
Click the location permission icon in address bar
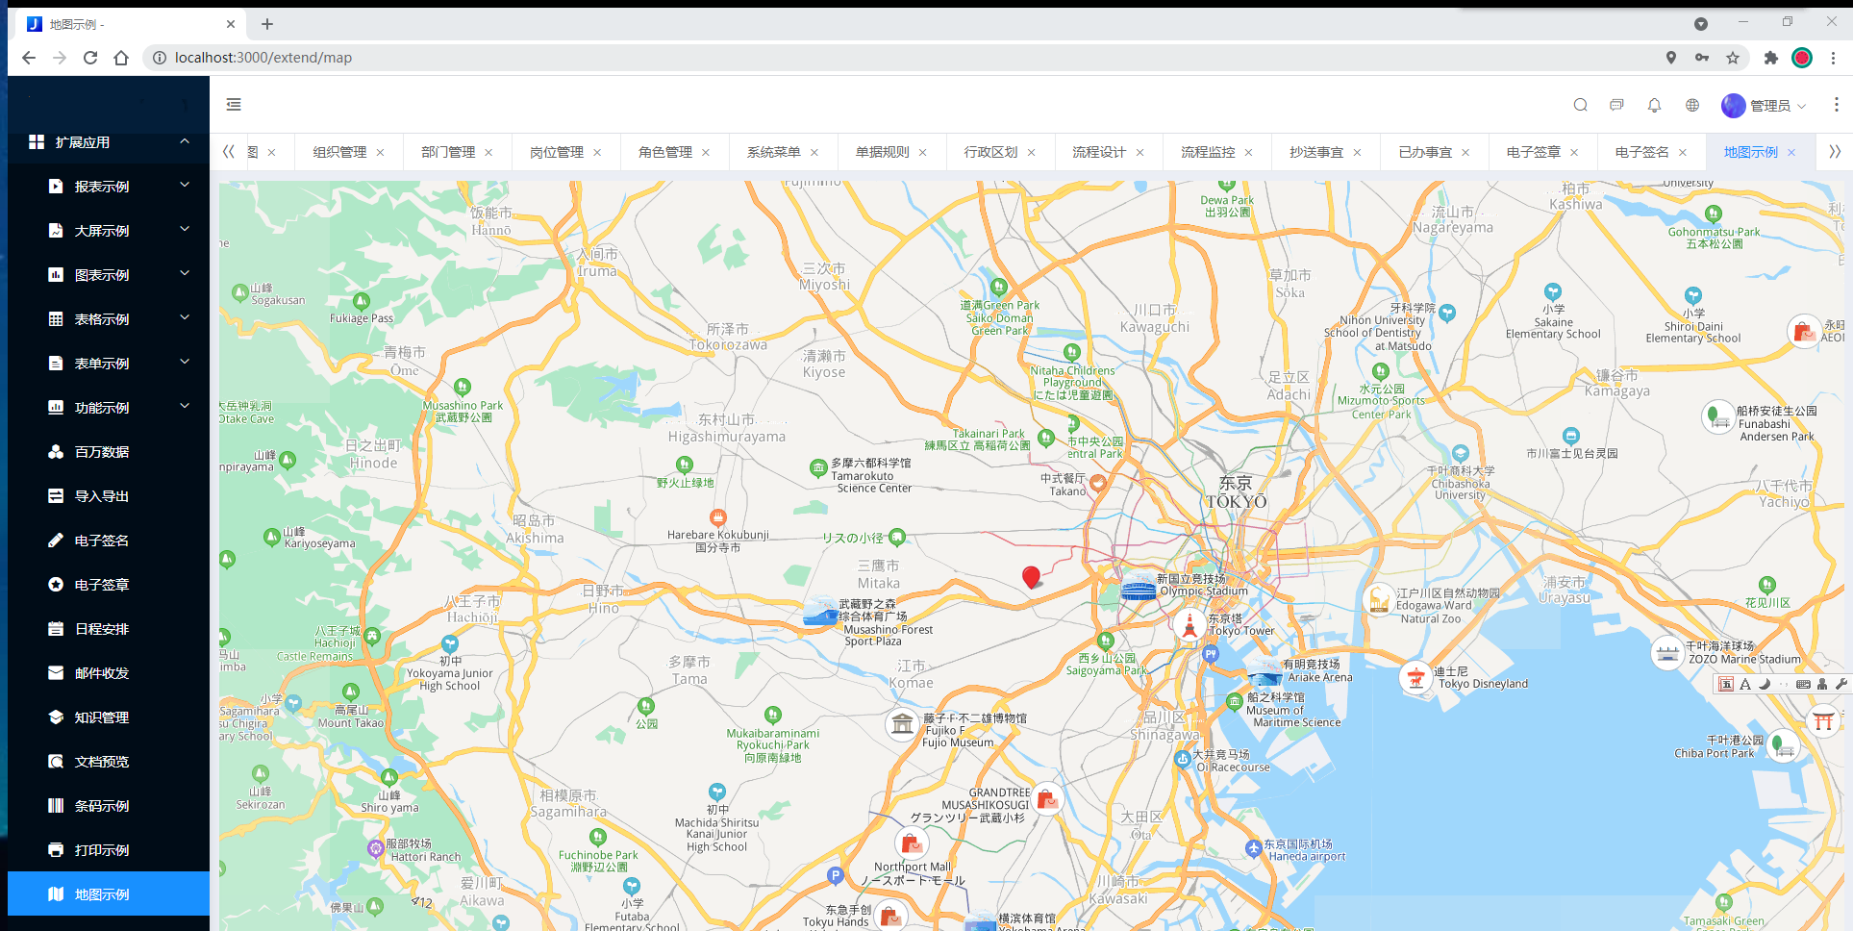point(1671,58)
